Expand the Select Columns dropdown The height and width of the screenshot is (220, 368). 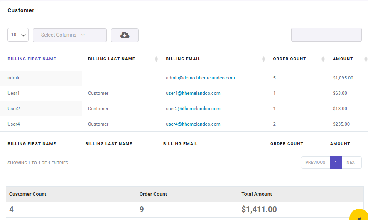[x=70, y=35]
